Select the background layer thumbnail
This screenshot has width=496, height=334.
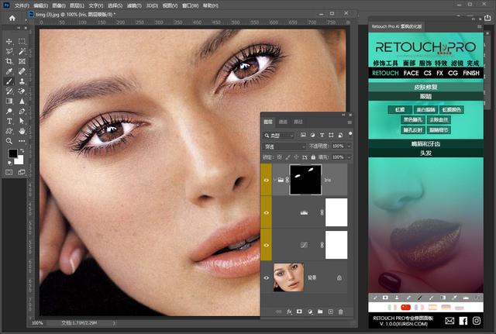coord(288,277)
